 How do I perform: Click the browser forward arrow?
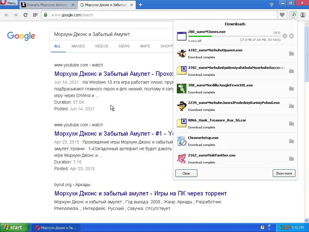click(16, 15)
